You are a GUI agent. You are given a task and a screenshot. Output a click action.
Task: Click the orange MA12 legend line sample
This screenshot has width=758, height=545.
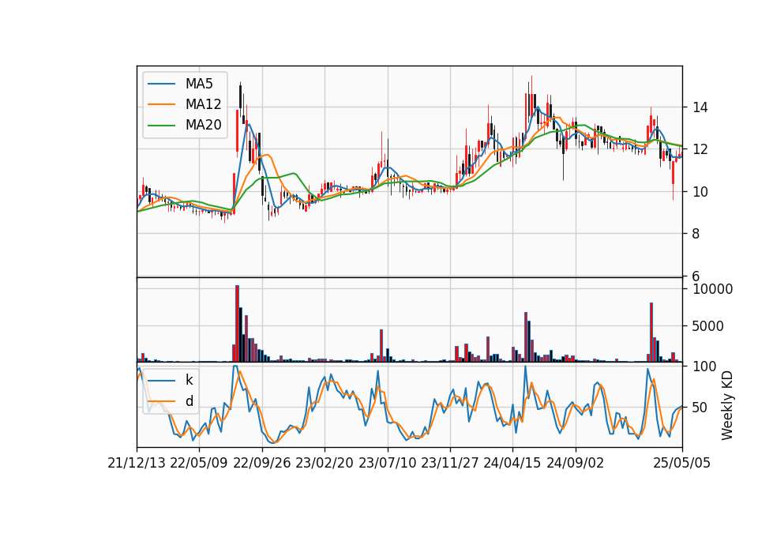[x=161, y=104]
